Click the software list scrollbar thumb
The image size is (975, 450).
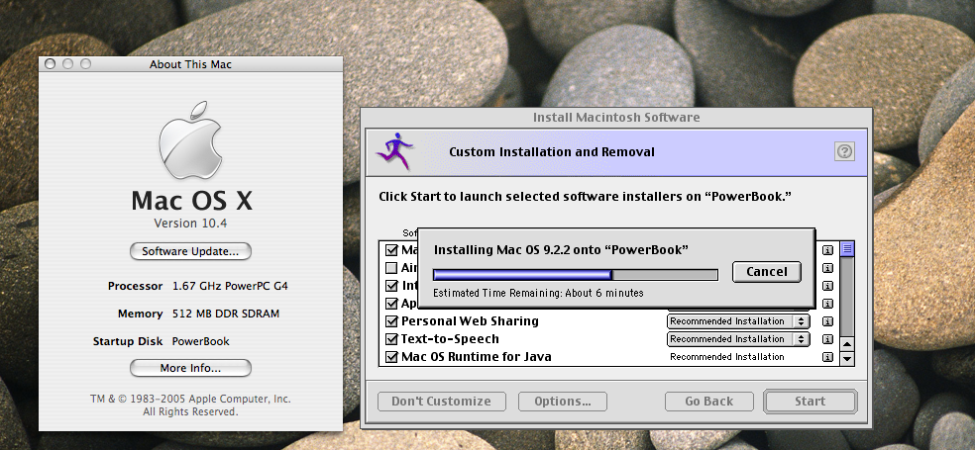click(847, 249)
